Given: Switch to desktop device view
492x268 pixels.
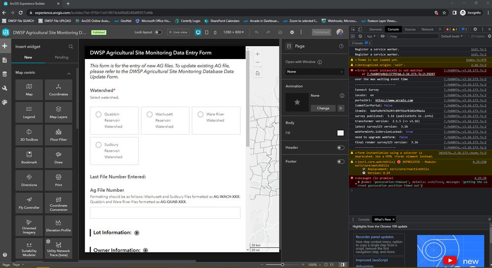Looking at the screenshot, I should [198, 32].
